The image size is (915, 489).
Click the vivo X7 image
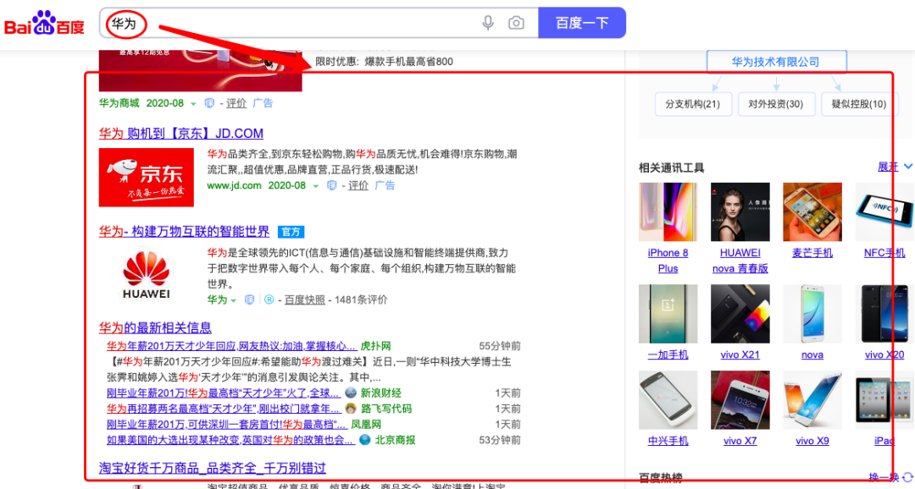pos(740,400)
